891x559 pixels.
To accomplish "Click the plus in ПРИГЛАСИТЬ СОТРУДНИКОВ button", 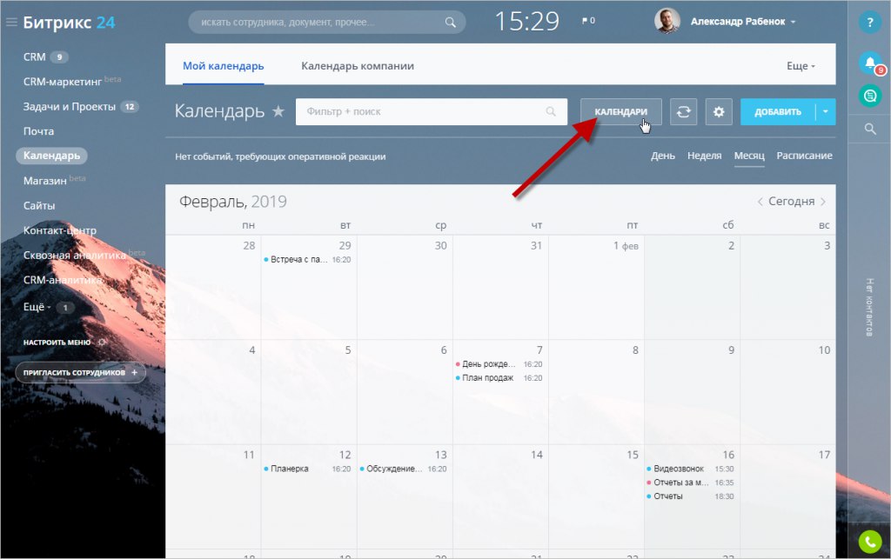I will pos(135,372).
